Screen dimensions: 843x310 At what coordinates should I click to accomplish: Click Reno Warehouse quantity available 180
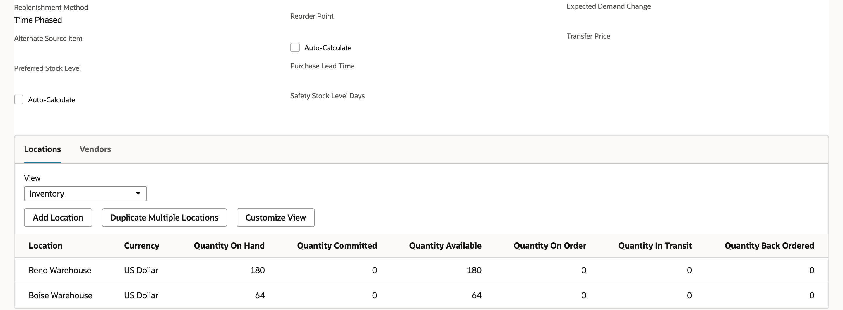pos(474,270)
